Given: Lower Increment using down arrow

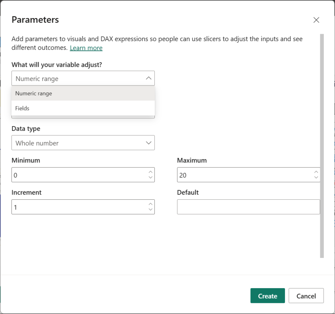Looking at the screenshot, I should click(x=150, y=210).
